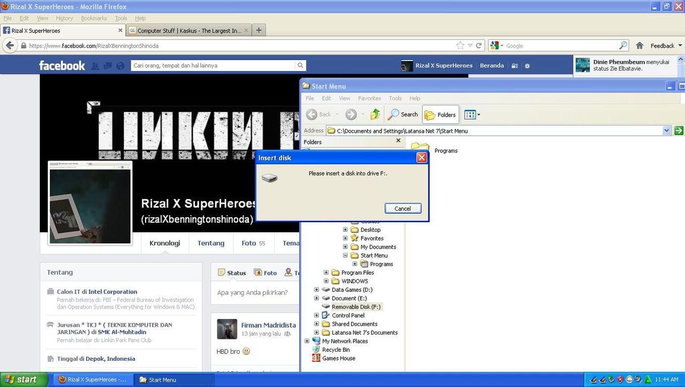Expand My Network Places node
Viewport: 685px width, 387px height.
307,341
